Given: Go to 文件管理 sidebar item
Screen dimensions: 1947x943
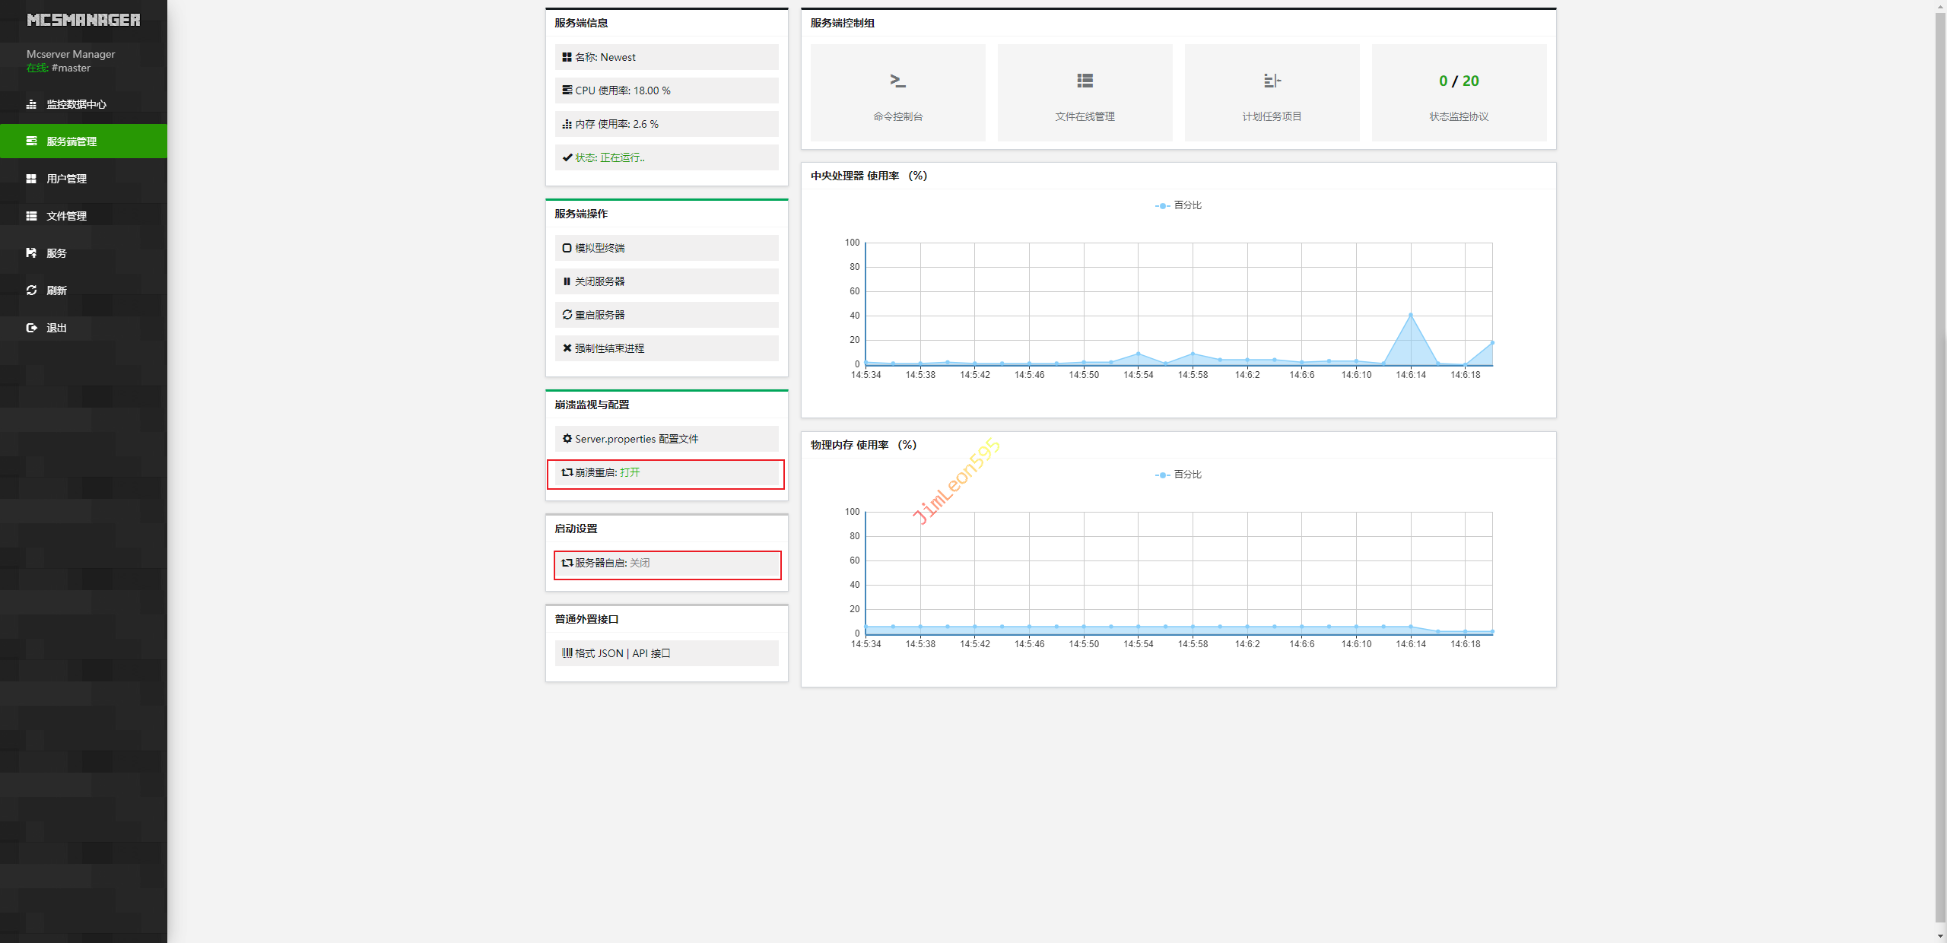Looking at the screenshot, I should pos(67,216).
